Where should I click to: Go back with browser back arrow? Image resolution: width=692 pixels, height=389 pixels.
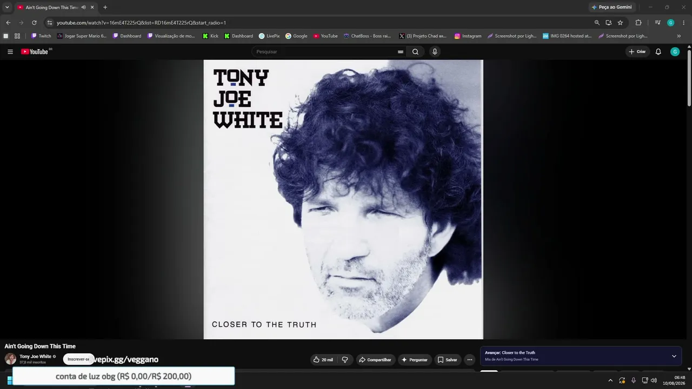tap(8, 23)
